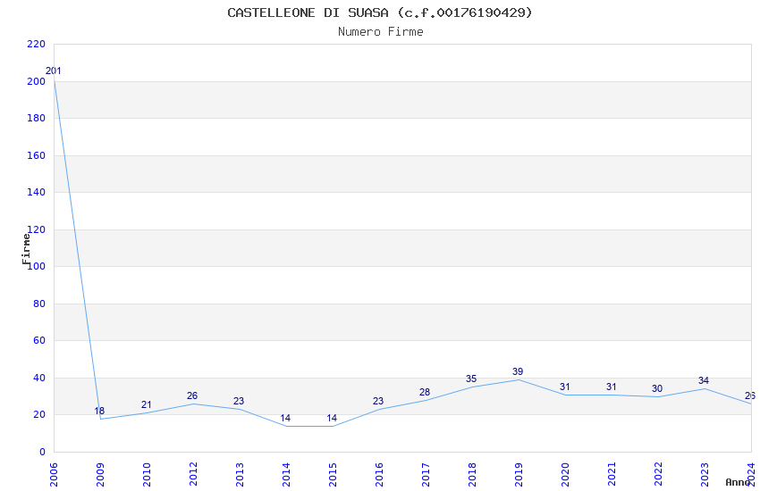Click the 34 data label for 2023

point(704,380)
